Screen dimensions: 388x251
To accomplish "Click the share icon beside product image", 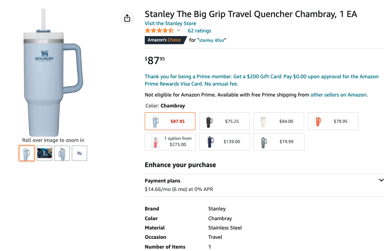I will click(127, 18).
